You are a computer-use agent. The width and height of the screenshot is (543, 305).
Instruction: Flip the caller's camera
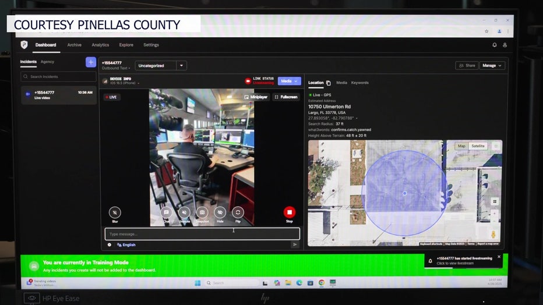pyautogui.click(x=238, y=212)
